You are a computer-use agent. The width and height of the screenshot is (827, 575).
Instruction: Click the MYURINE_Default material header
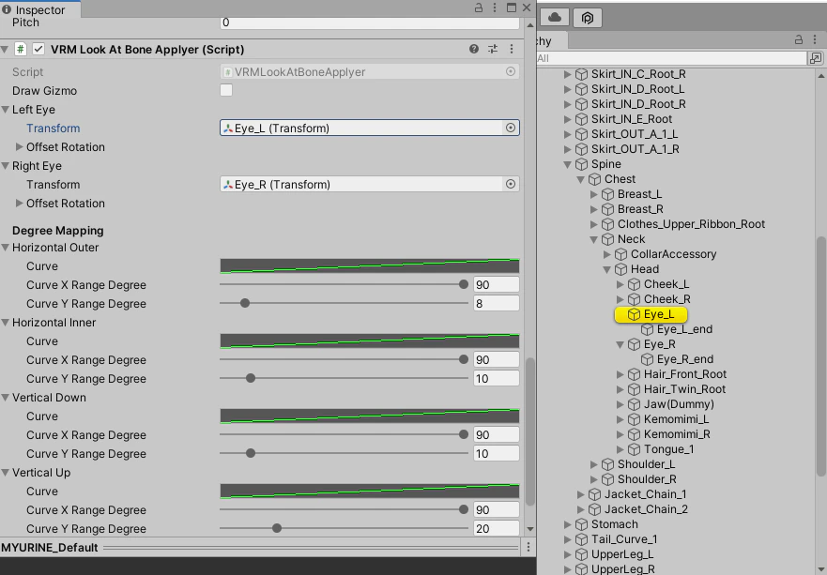coord(262,548)
